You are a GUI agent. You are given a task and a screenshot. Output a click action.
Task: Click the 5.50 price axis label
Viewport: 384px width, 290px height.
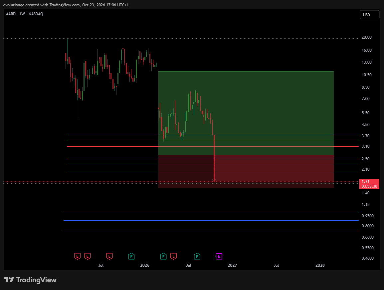click(365, 113)
